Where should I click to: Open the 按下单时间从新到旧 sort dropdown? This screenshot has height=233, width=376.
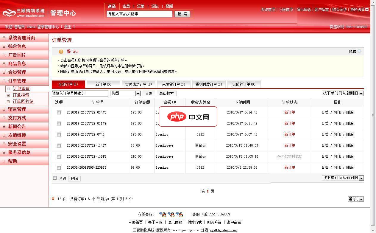(361, 93)
